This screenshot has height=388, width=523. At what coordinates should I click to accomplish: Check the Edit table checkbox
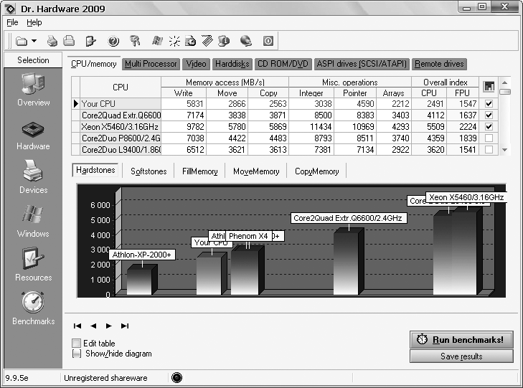coord(77,344)
